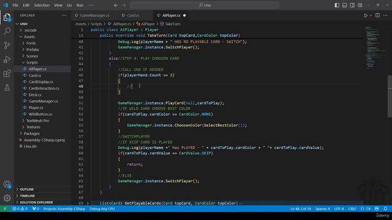Expand the Fonts folder
This screenshot has width=392, height=220.
pyautogui.click(x=23, y=43)
